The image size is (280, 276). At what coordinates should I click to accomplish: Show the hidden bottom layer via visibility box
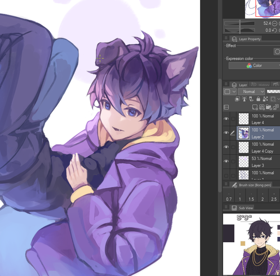coord(226,176)
